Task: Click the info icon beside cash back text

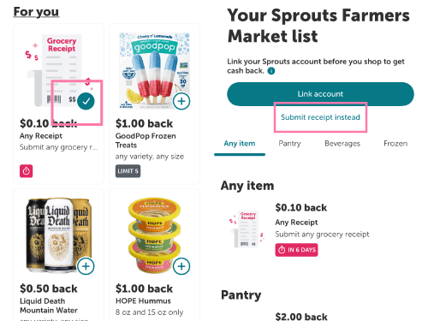Action: (271, 71)
